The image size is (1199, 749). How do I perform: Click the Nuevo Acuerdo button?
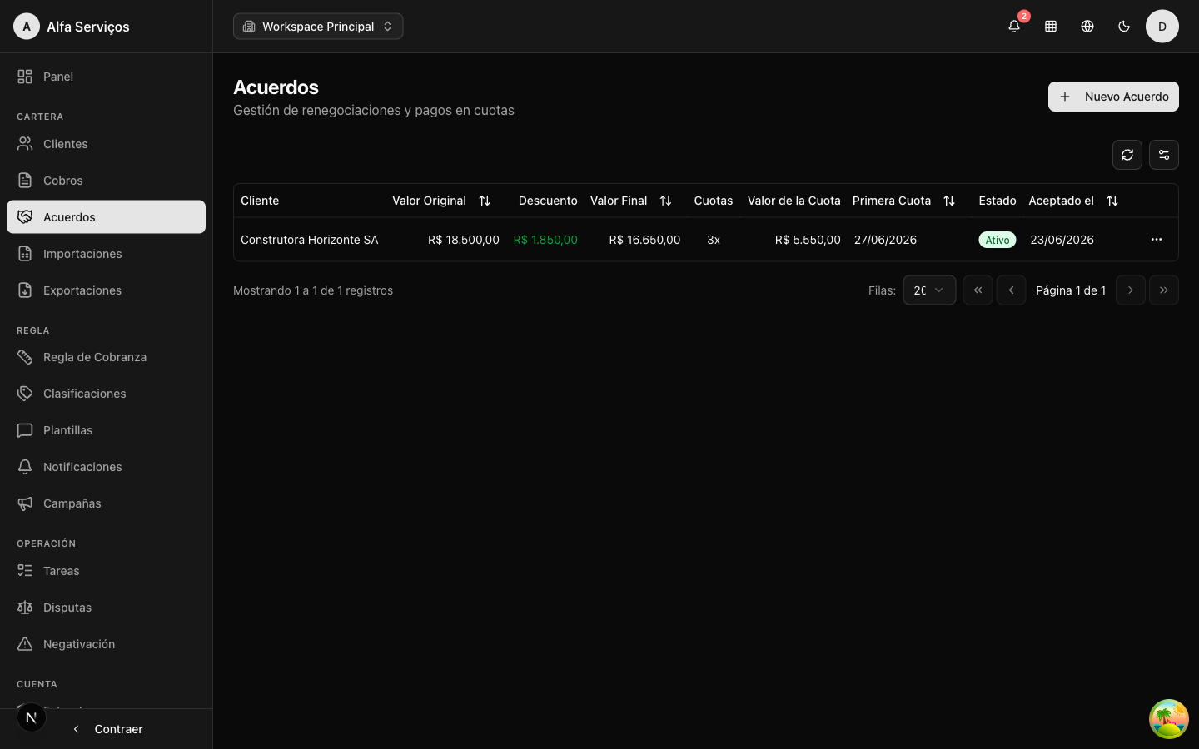coord(1113,97)
